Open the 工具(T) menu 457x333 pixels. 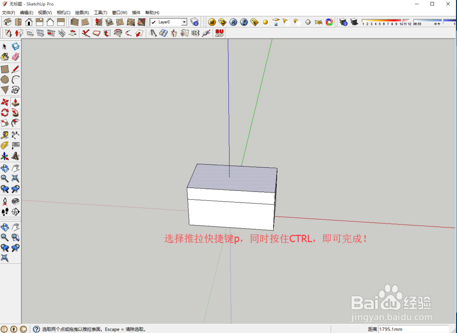(101, 12)
